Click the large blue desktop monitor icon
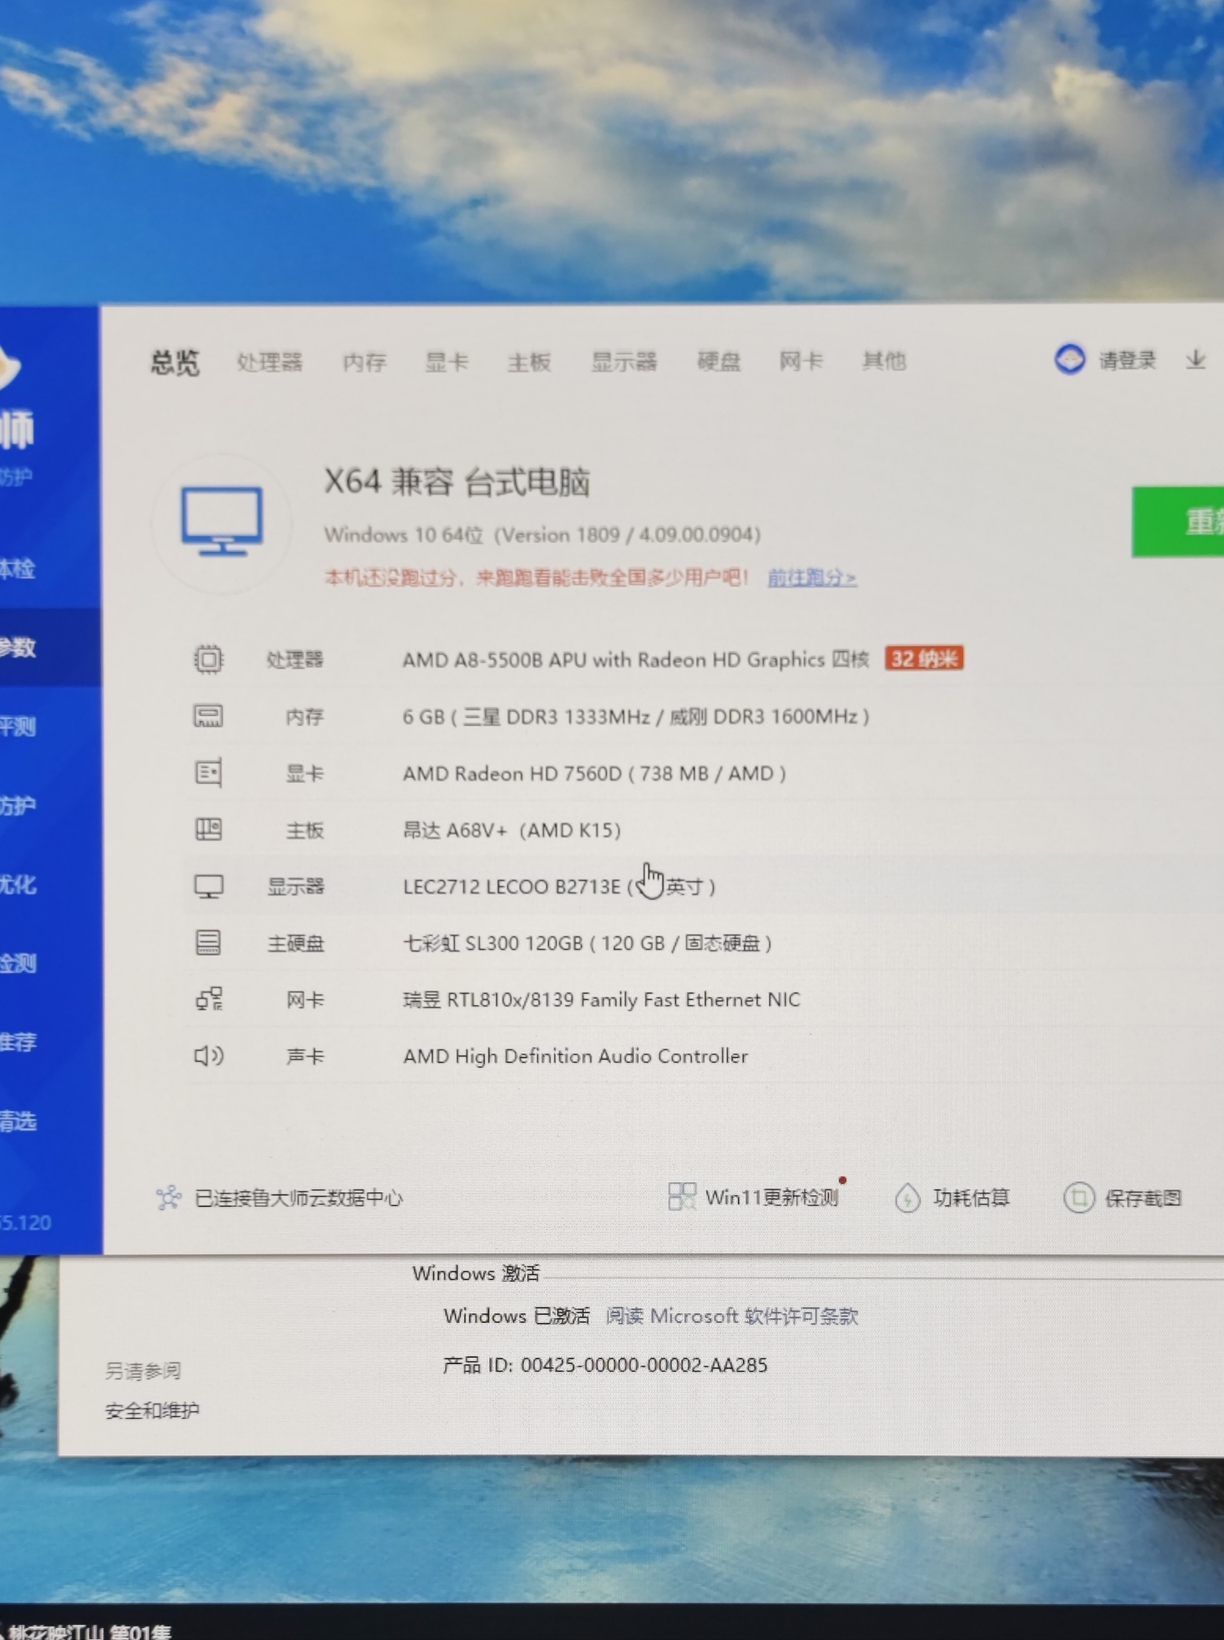This screenshot has width=1224, height=1640. (x=222, y=520)
